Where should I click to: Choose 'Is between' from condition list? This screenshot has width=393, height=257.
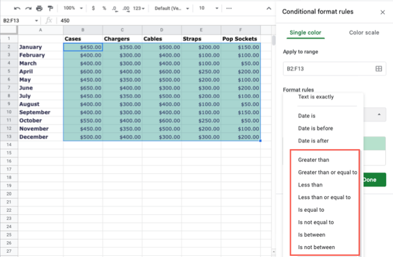coord(312,235)
